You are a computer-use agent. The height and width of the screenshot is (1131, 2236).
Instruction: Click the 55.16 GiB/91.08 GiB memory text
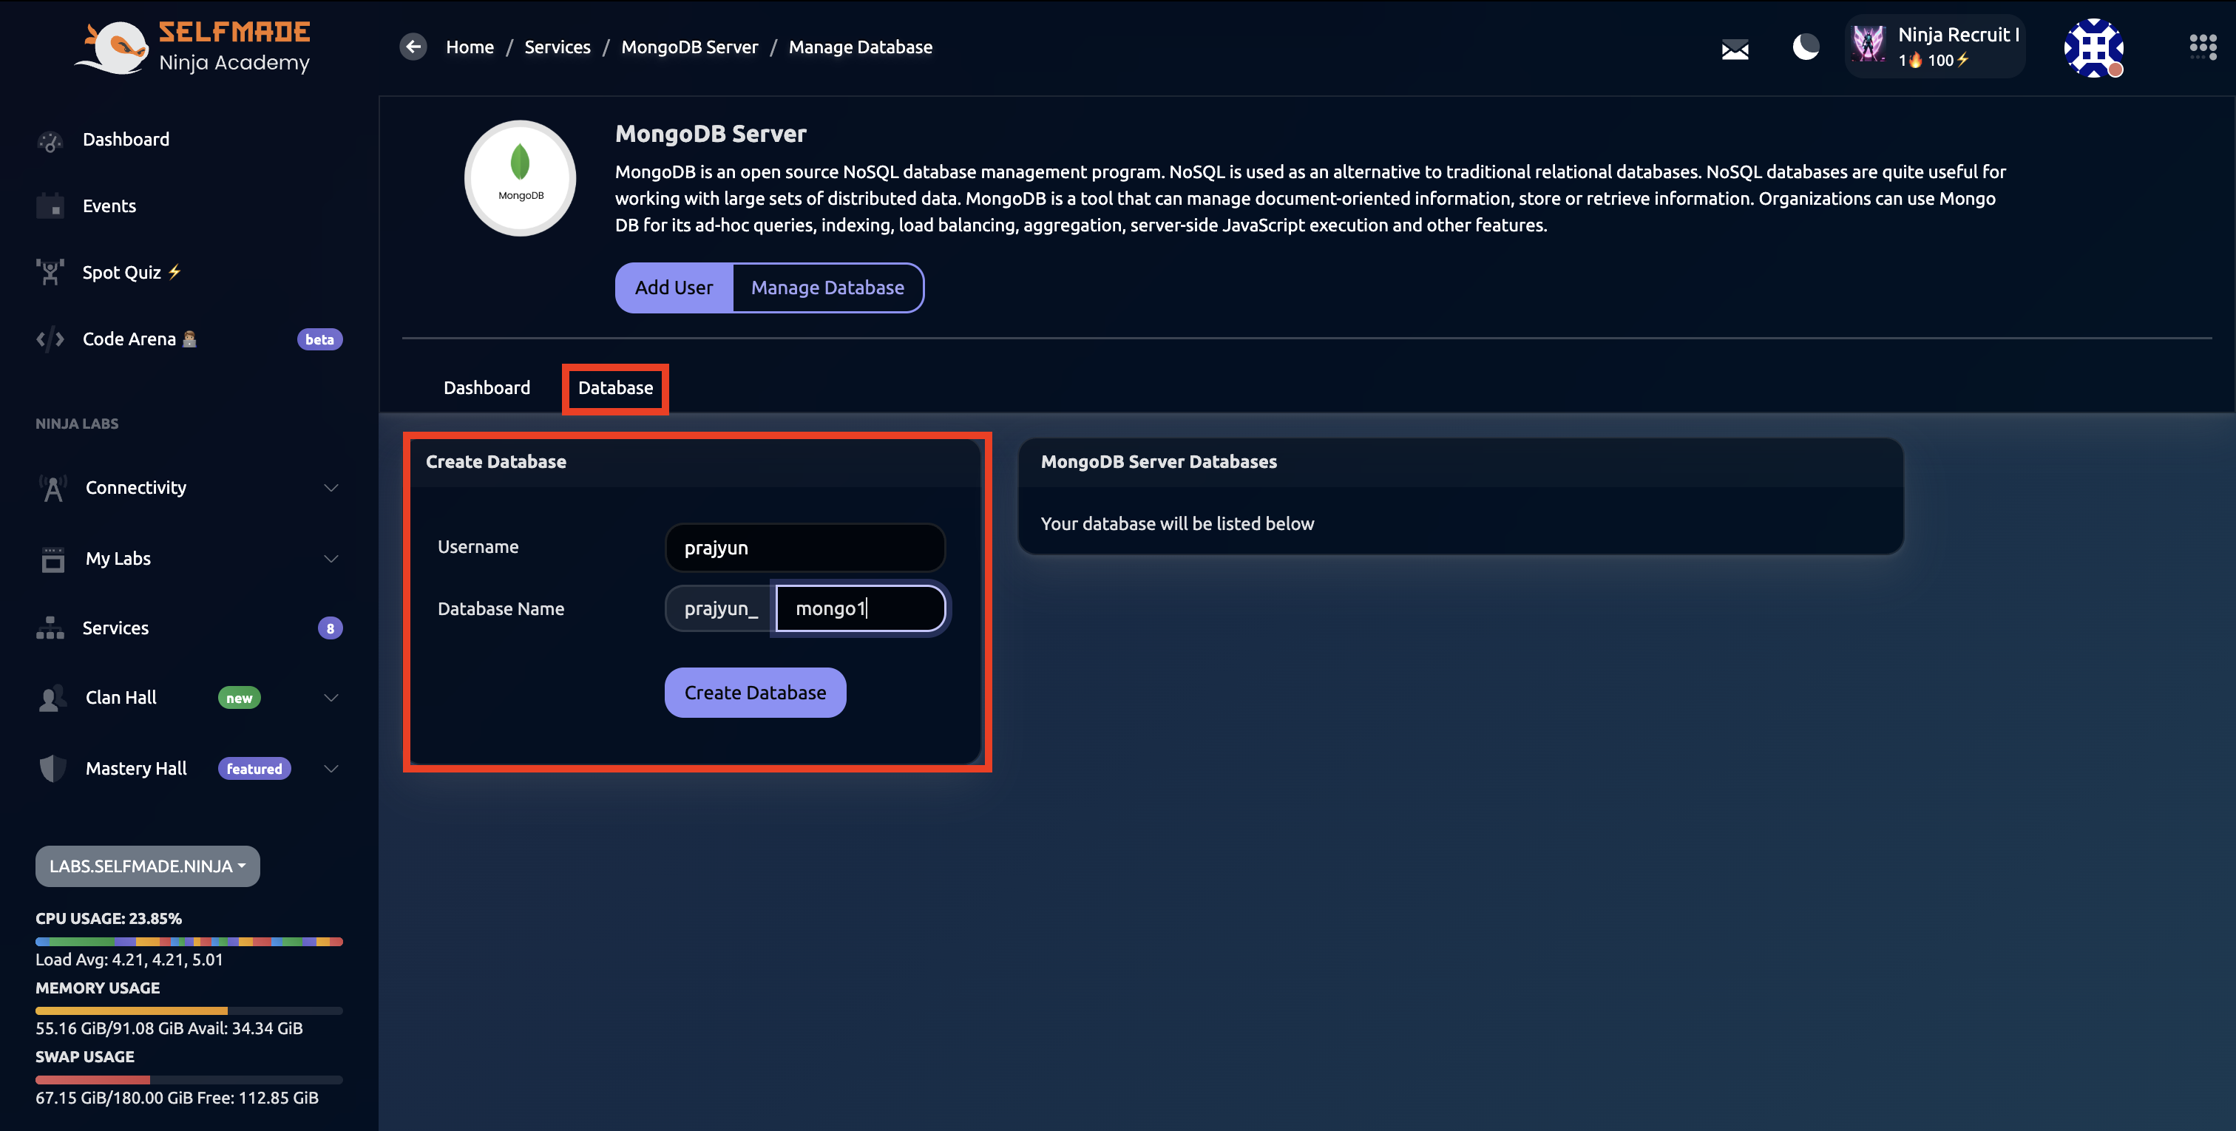[169, 1028]
